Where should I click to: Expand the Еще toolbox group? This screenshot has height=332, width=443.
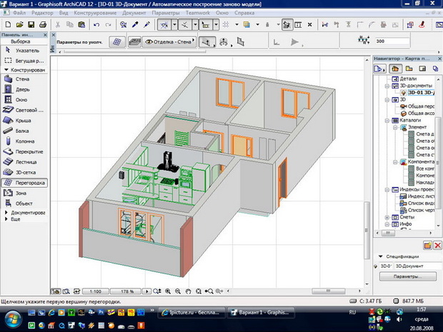tap(6, 219)
